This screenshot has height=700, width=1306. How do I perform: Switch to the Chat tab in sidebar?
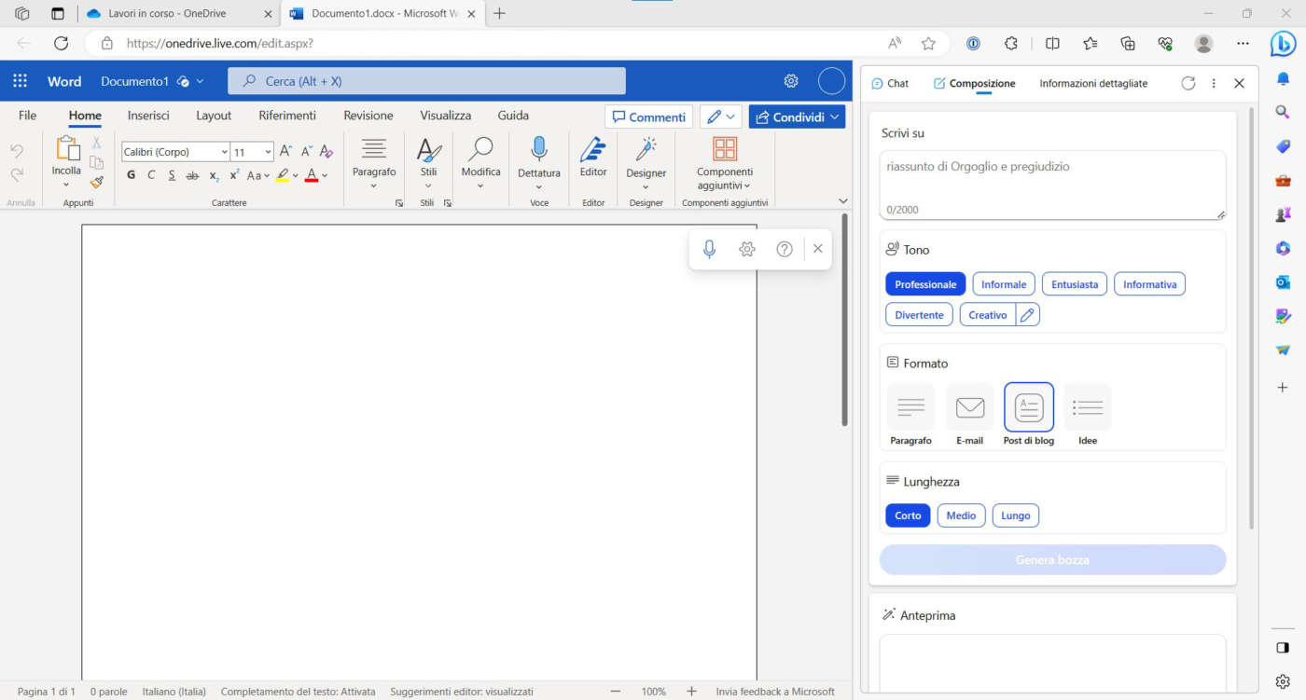click(x=890, y=83)
